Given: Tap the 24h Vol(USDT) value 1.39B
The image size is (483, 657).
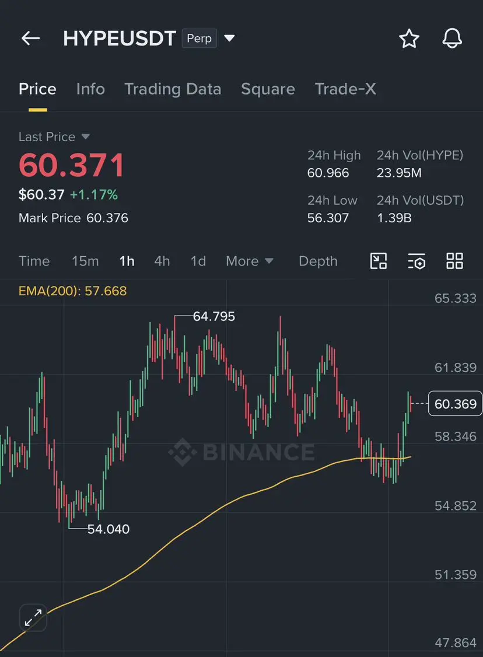Looking at the screenshot, I should click(394, 218).
